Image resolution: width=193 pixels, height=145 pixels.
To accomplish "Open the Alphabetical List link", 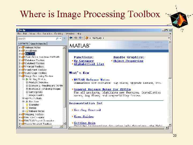I will click(x=89, y=64).
